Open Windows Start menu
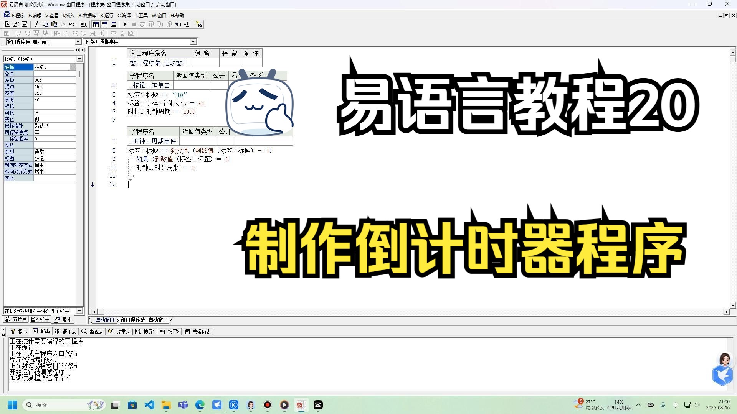The image size is (737, 414). [12, 405]
